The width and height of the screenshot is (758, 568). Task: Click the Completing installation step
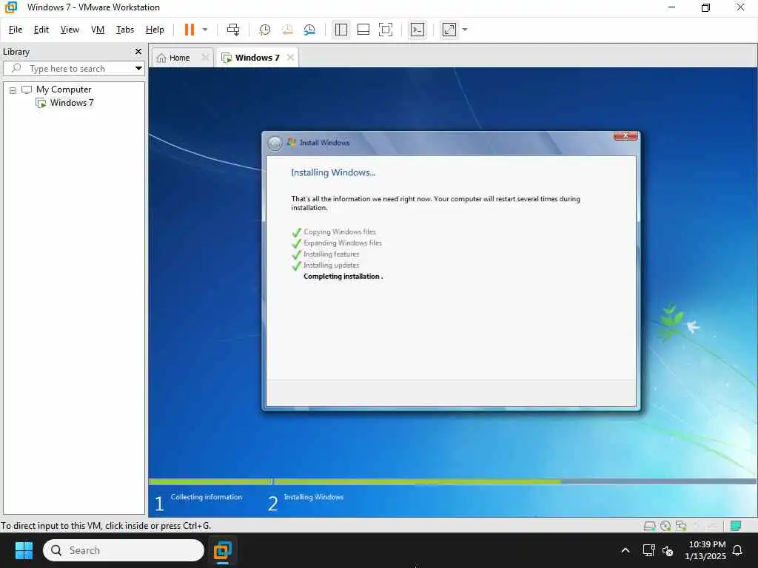(x=343, y=277)
